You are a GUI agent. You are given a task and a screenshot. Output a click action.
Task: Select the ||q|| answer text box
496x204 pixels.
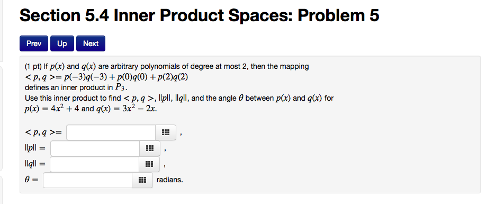[x=95, y=164]
